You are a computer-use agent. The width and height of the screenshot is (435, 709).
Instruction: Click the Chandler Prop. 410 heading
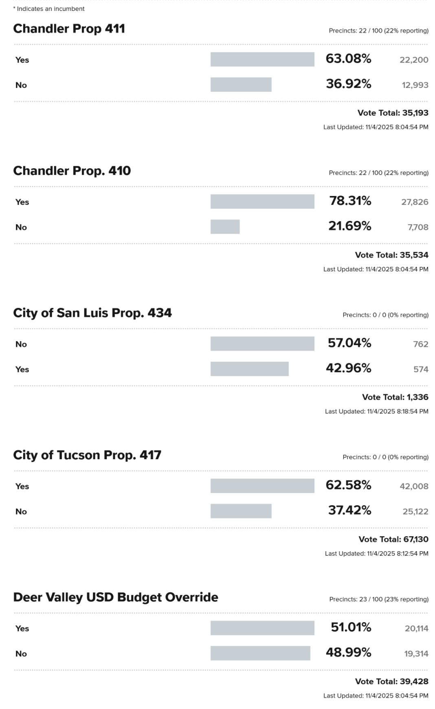point(72,171)
